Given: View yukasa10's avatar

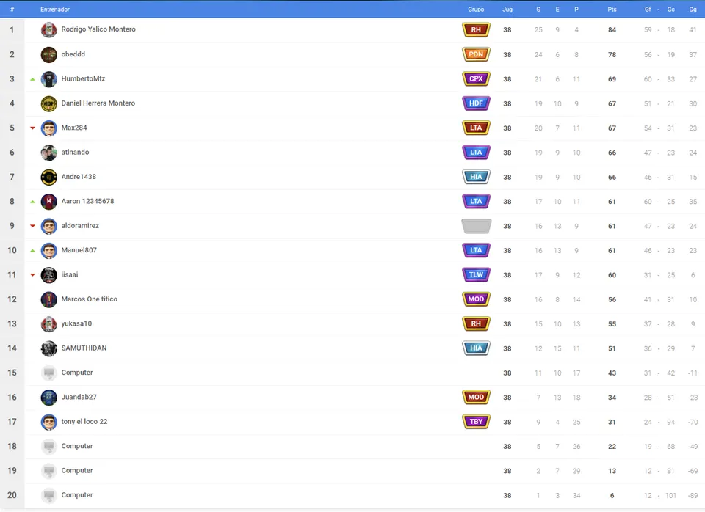Looking at the screenshot, I should click(48, 323).
